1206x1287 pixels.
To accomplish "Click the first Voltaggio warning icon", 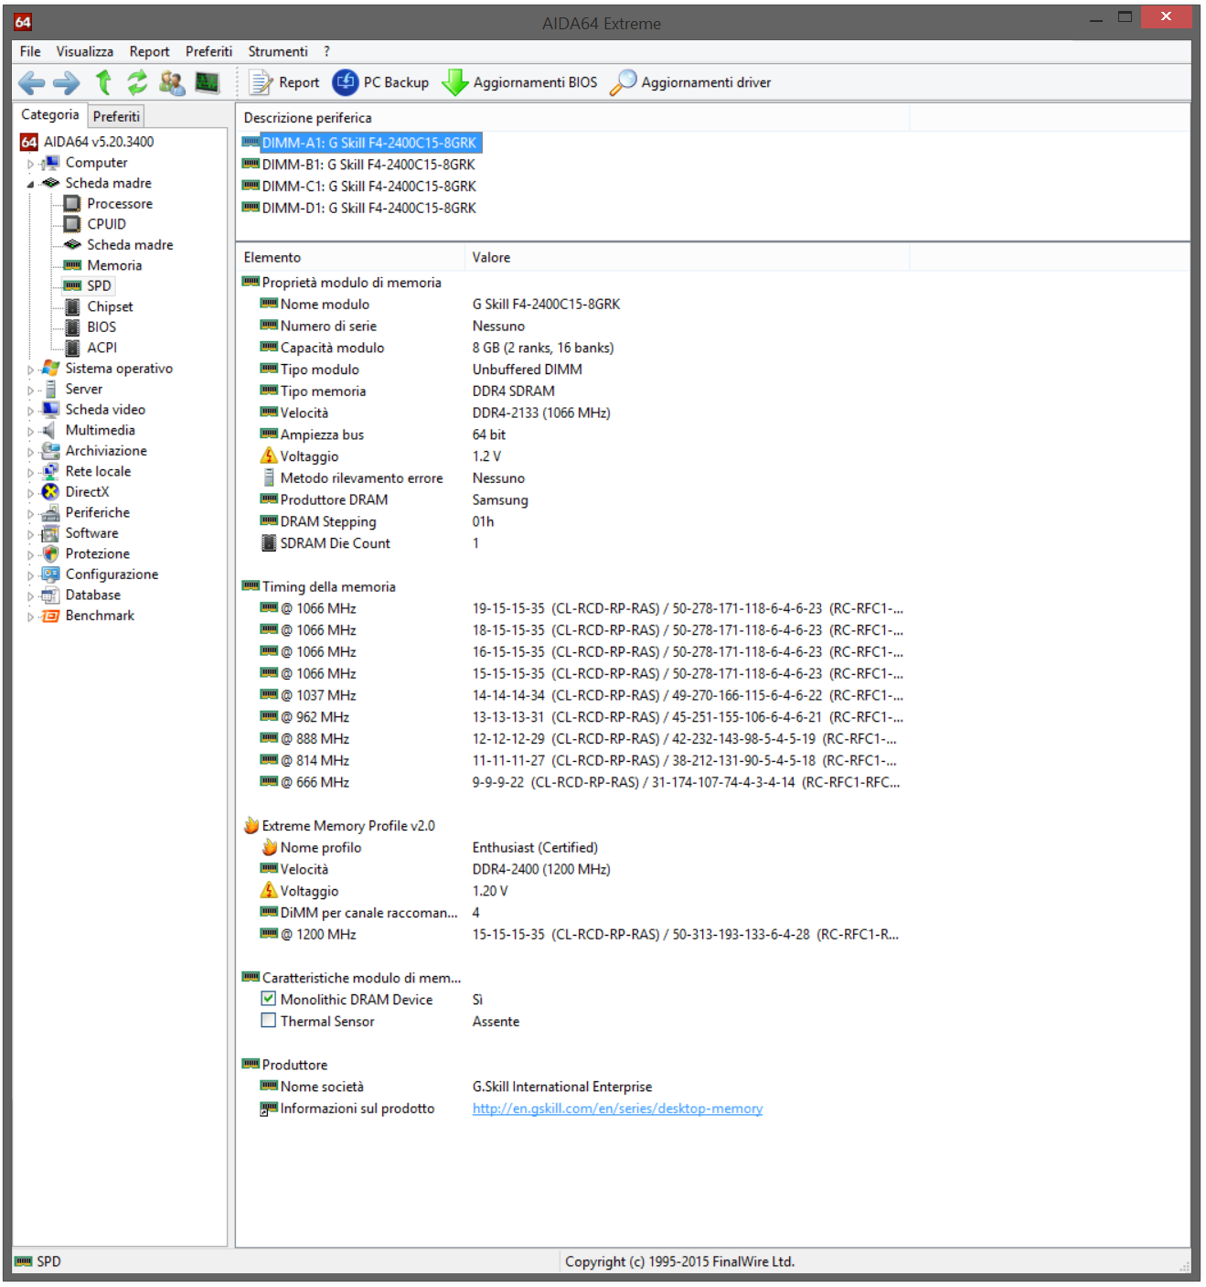I will (x=269, y=456).
